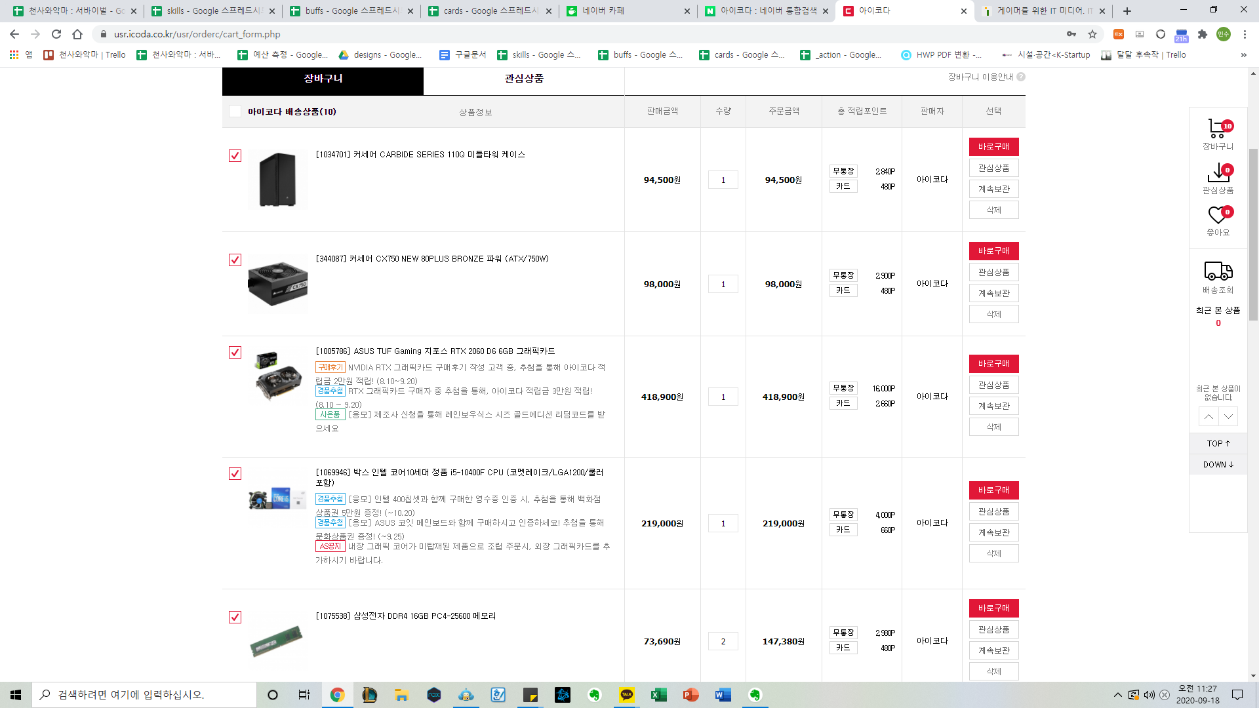Open the Chrome three-dot menu

pos(1245,34)
